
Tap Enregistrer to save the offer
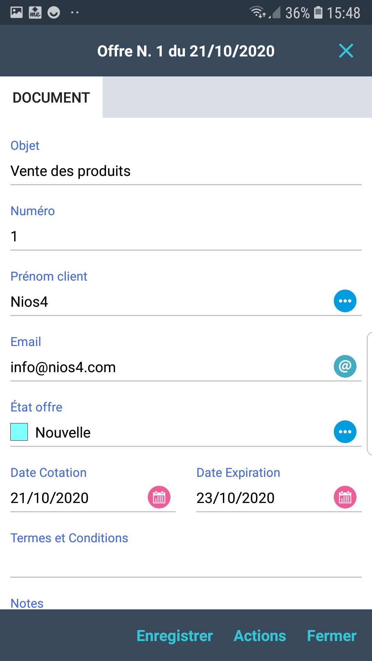point(175,636)
